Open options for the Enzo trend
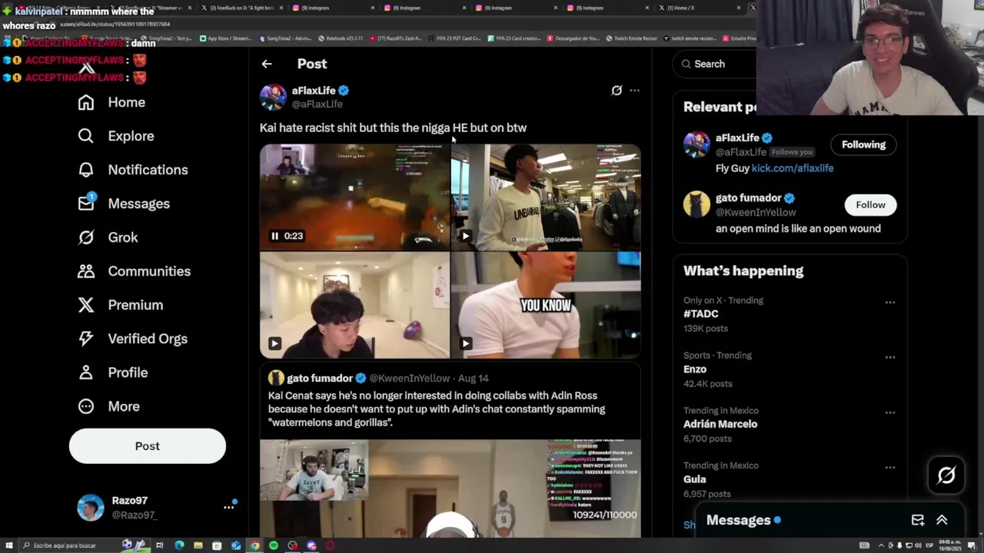Viewport: 984px width, 553px height. click(x=889, y=357)
